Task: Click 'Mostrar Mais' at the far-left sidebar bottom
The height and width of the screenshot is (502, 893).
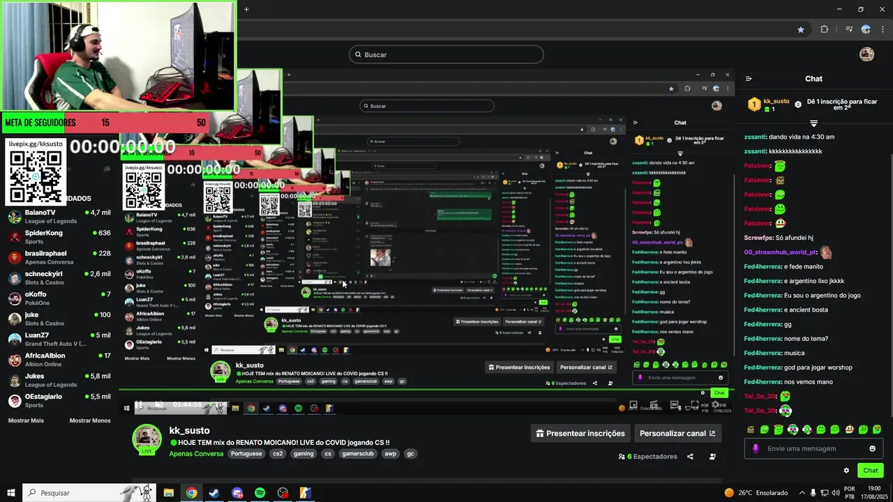Action: click(x=26, y=420)
